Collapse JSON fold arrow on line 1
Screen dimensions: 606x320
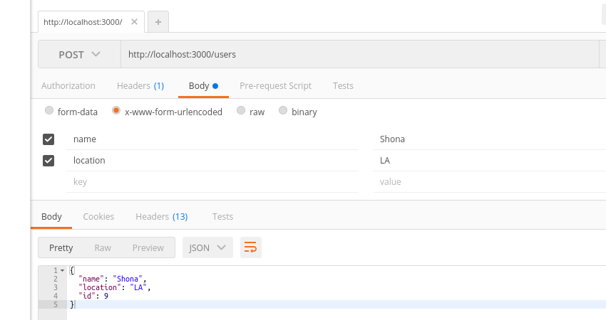[x=62, y=270]
